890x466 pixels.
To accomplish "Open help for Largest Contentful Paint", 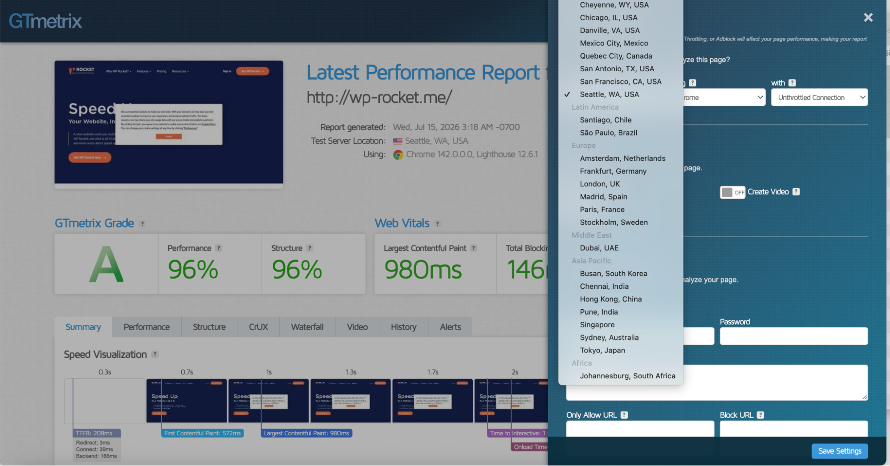I will 474,248.
